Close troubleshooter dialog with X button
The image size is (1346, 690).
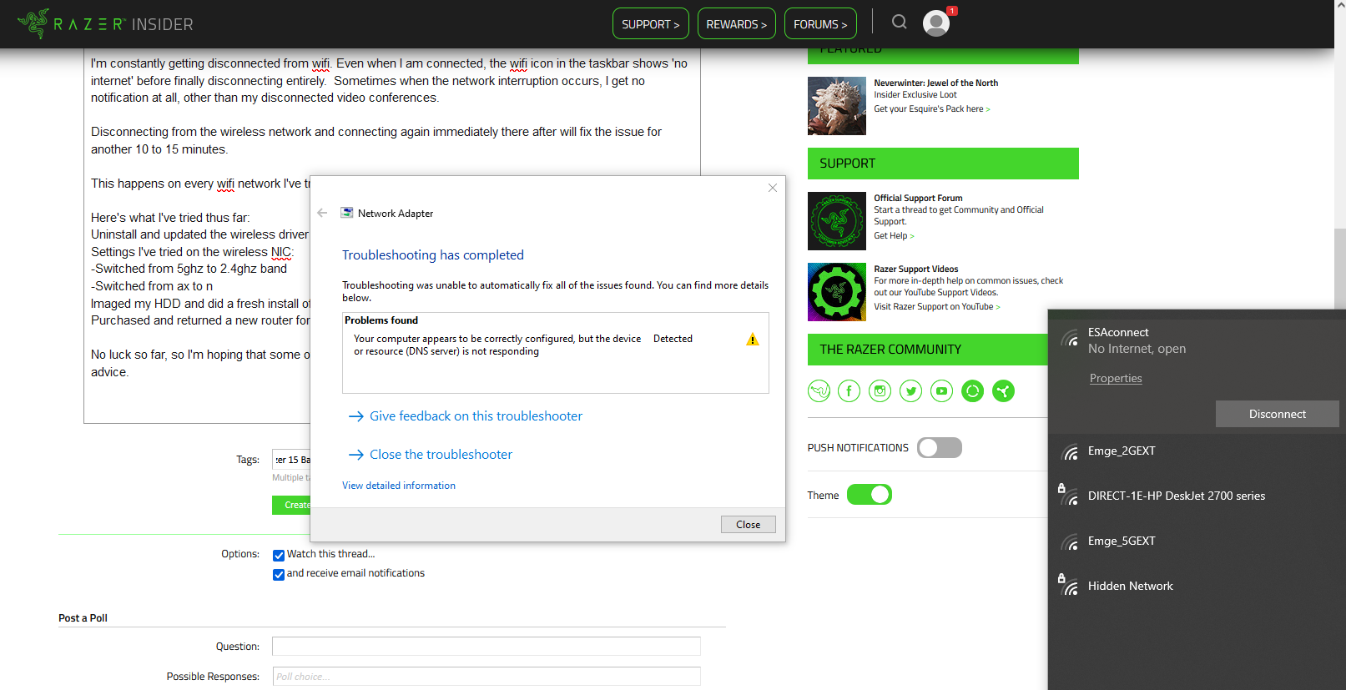(773, 188)
